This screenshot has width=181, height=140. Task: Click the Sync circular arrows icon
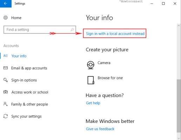(6, 116)
